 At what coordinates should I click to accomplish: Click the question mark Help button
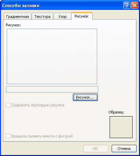pos(127,5)
